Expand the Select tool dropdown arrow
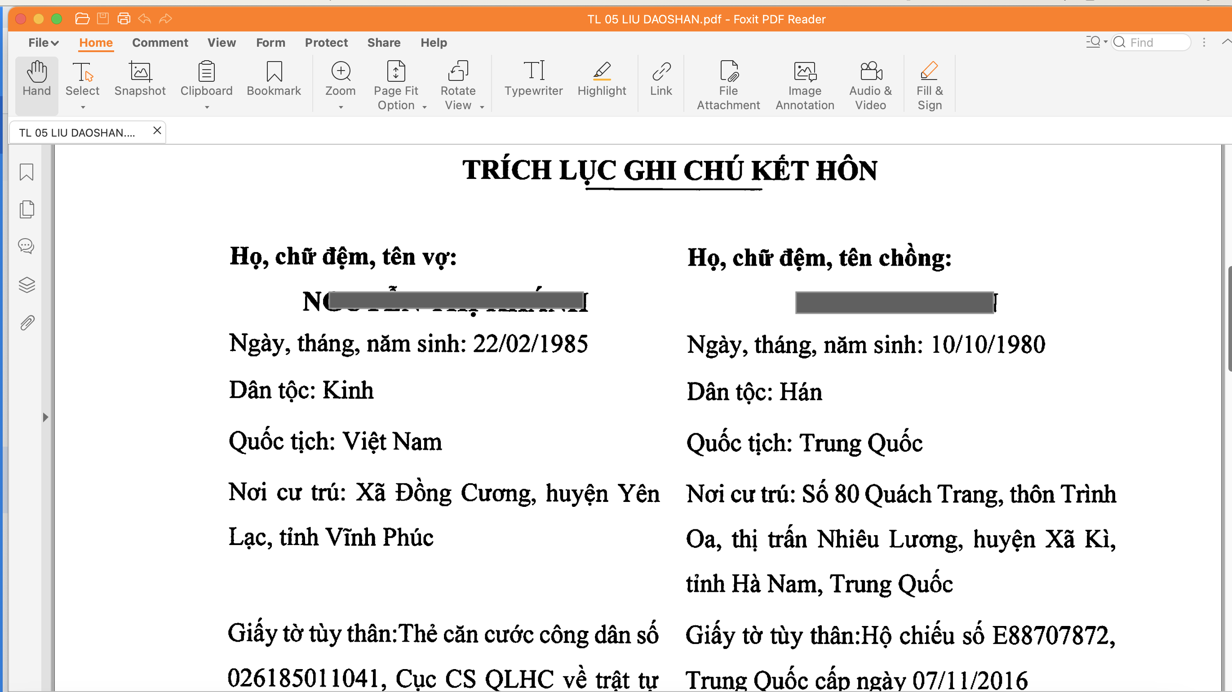 pos(83,107)
